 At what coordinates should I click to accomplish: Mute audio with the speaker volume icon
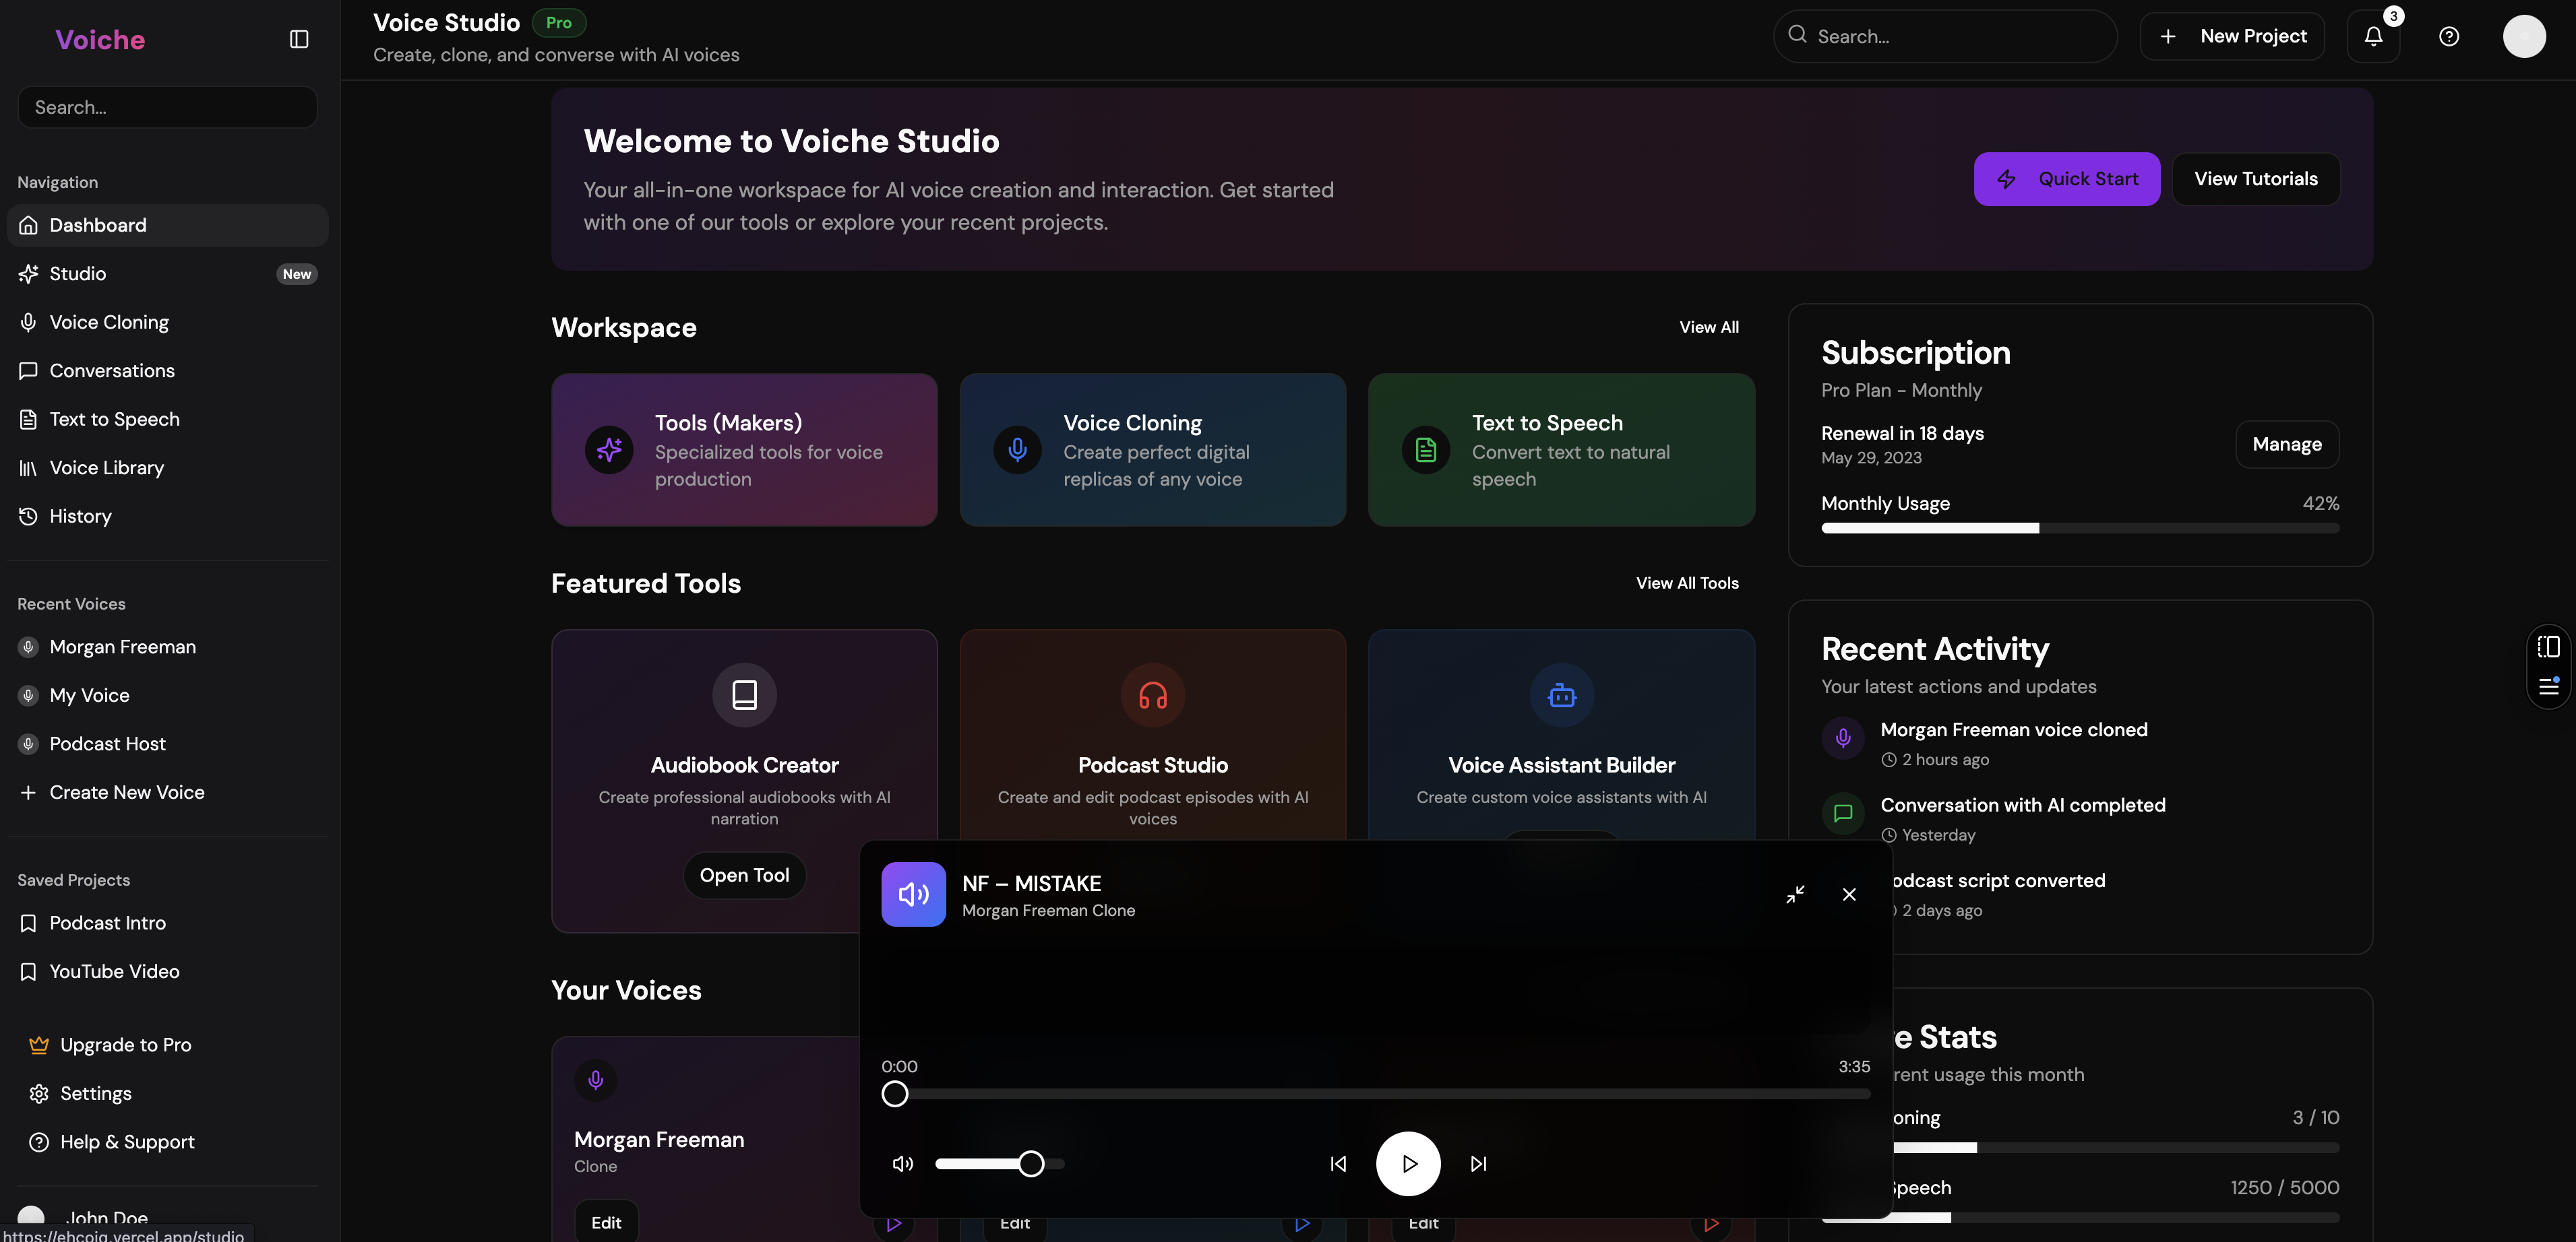coord(902,1163)
